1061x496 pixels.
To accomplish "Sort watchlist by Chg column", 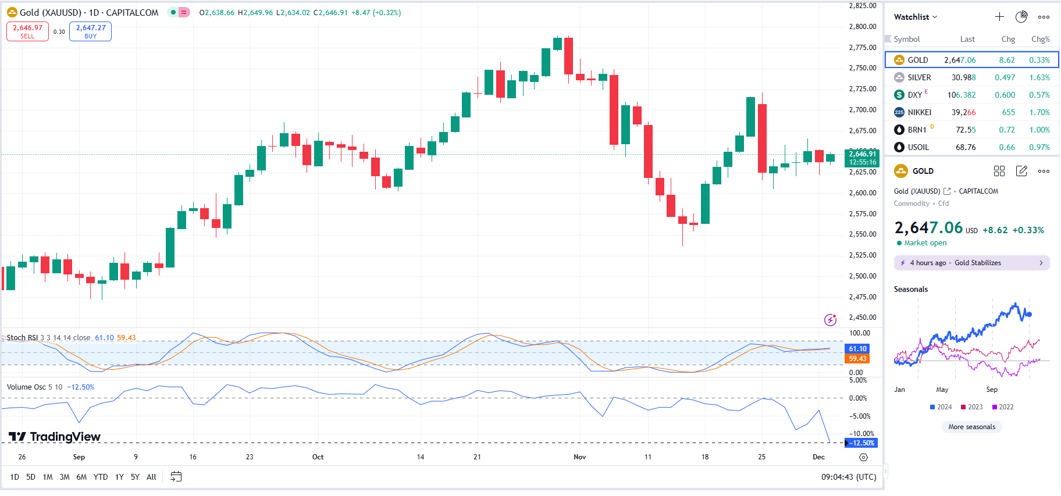I will coord(1008,39).
